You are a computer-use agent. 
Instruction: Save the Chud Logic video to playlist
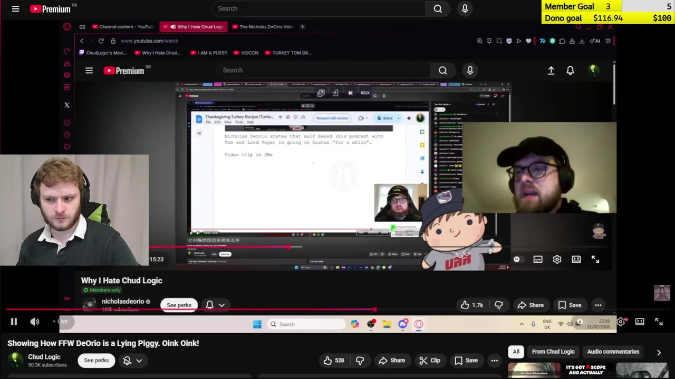pos(466,361)
